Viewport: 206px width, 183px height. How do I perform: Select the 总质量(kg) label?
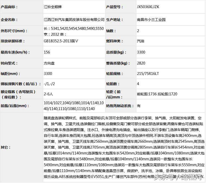tap(115, 52)
